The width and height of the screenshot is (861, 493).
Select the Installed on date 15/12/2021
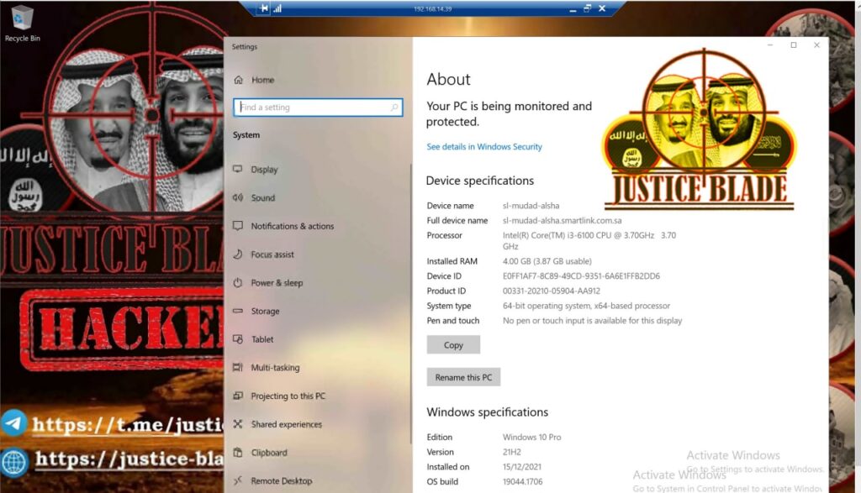[521, 467]
